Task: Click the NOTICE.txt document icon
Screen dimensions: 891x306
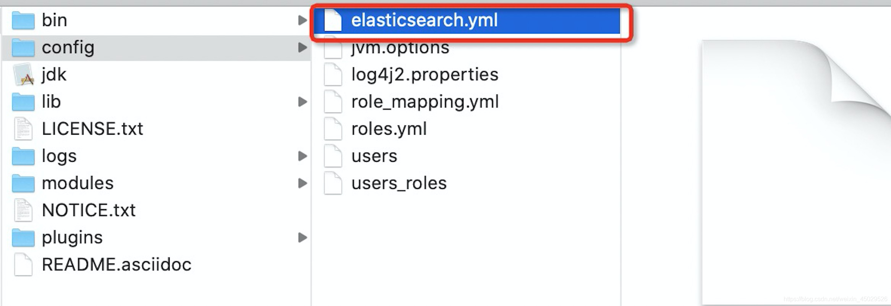Action: pos(23,210)
